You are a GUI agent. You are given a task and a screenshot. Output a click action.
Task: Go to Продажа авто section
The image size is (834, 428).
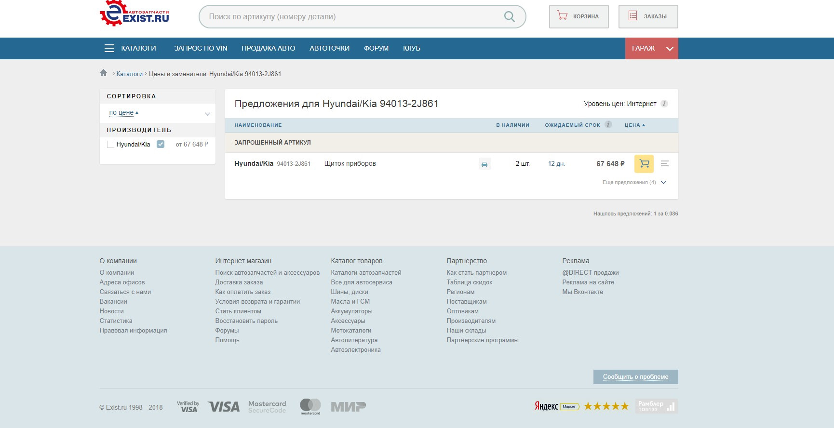(269, 48)
